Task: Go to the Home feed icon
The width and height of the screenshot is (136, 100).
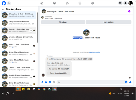Action: 42,3
